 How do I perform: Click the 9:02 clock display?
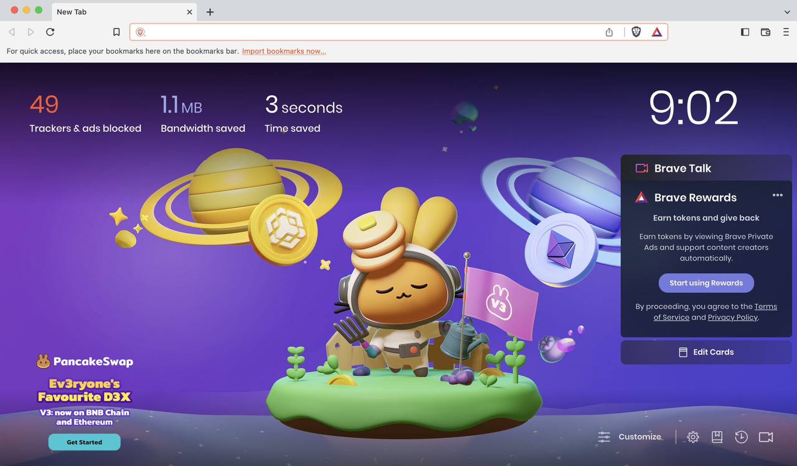pos(694,108)
